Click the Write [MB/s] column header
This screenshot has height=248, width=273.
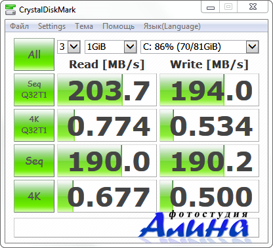(x=209, y=64)
